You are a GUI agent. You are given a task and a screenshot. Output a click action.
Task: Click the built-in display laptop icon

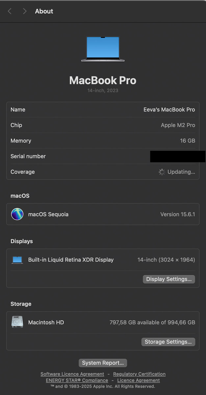[x=17, y=260]
